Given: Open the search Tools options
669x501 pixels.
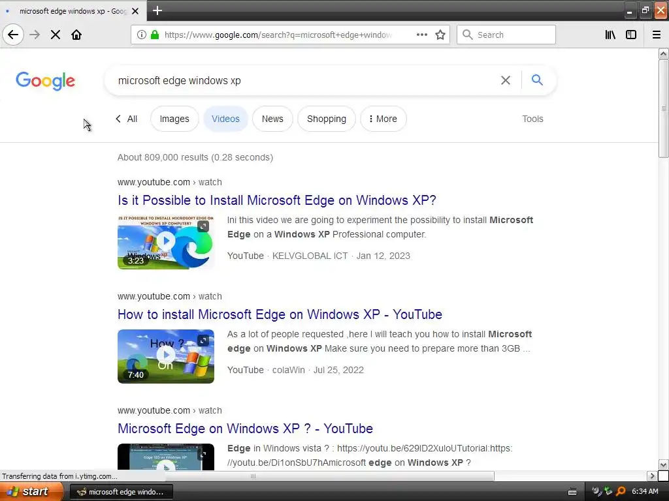Looking at the screenshot, I should tap(532, 119).
